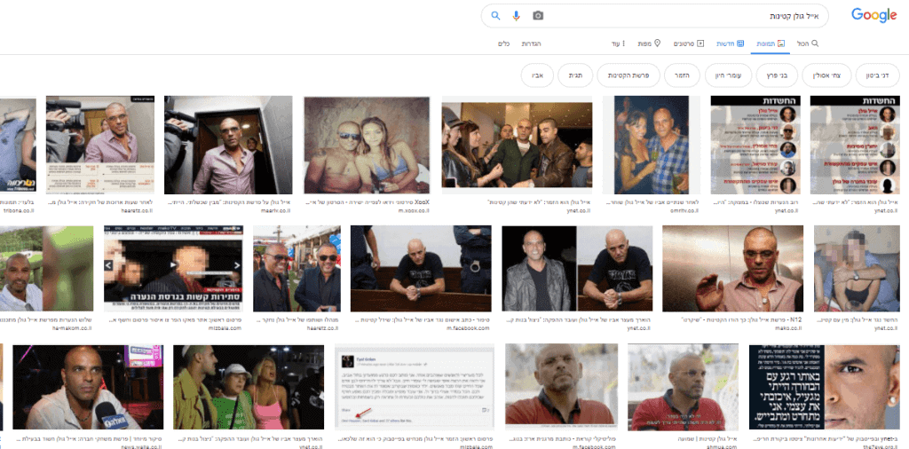Go to Google home via logo

coord(873,16)
